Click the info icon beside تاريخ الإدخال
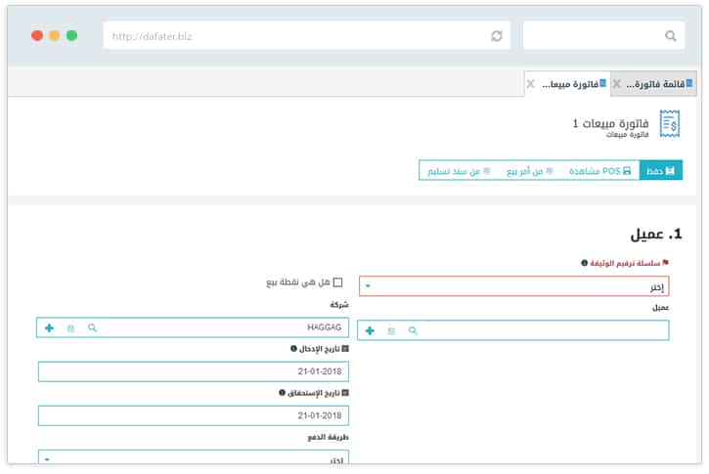Viewport: 709px width, 474px height. (293, 348)
